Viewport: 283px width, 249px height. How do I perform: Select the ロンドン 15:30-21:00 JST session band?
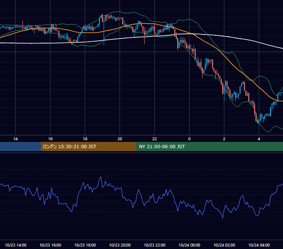click(x=88, y=146)
